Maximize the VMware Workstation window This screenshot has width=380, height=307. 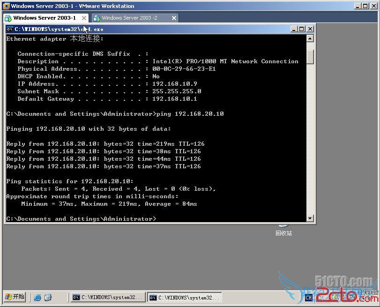pos(365,6)
